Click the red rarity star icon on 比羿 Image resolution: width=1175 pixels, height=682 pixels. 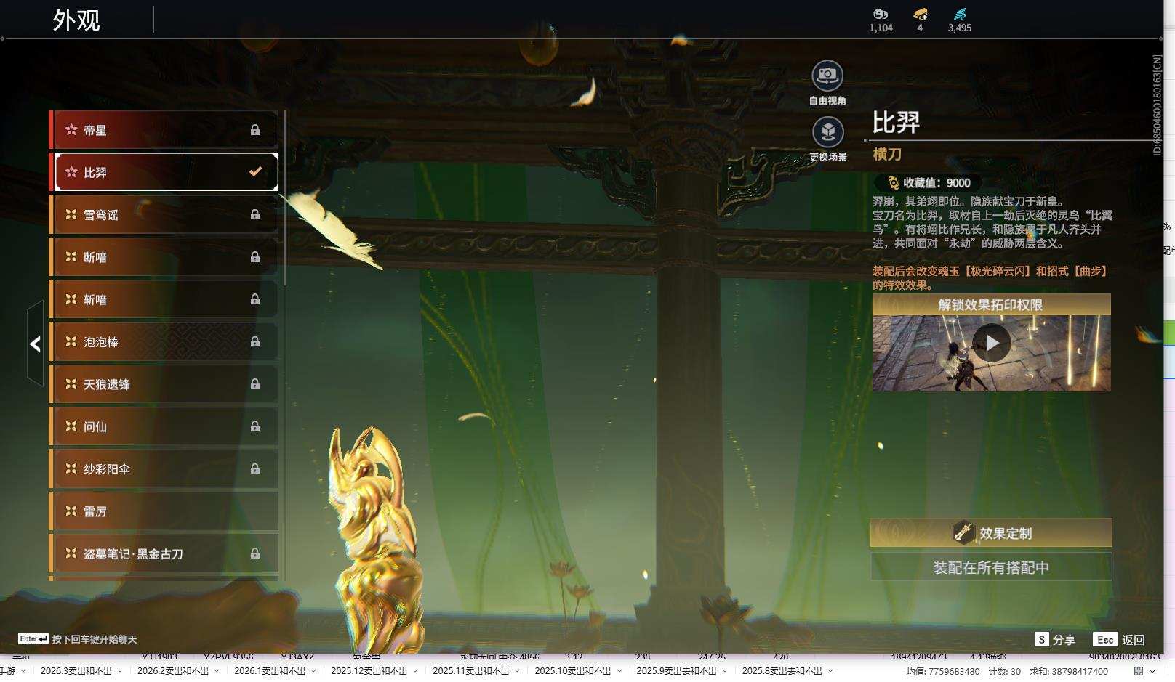click(71, 172)
